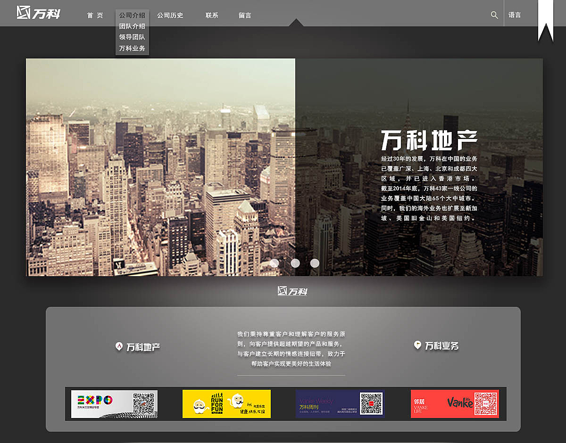Select 万科业务 from the dropdown menu
The height and width of the screenshot is (443, 566).
tap(132, 49)
